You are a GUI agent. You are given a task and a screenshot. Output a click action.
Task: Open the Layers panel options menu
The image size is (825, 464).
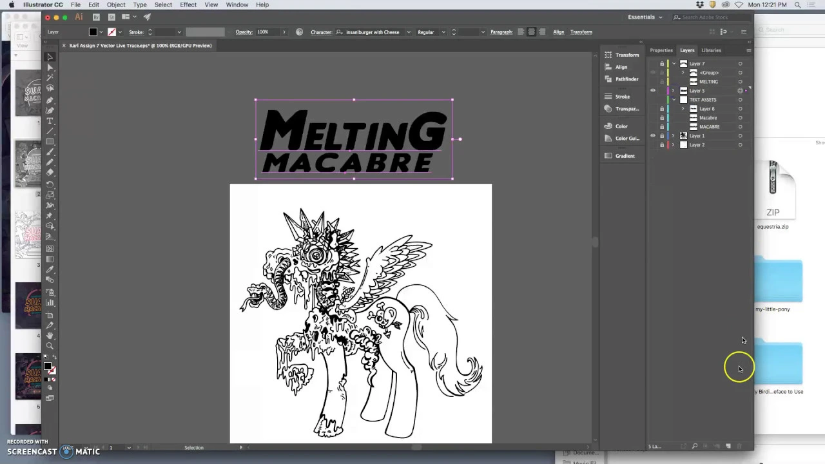coord(748,50)
